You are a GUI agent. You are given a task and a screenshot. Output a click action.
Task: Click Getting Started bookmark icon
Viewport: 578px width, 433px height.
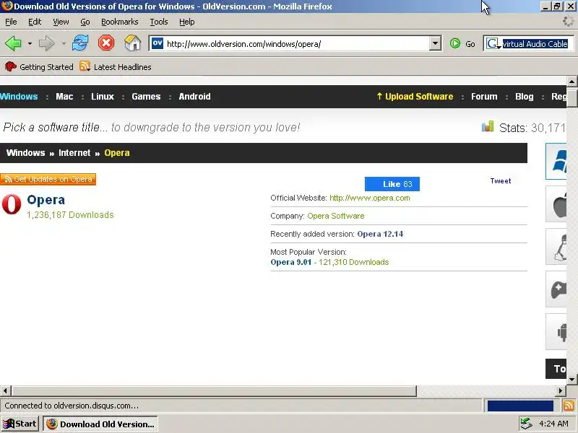[x=11, y=66]
